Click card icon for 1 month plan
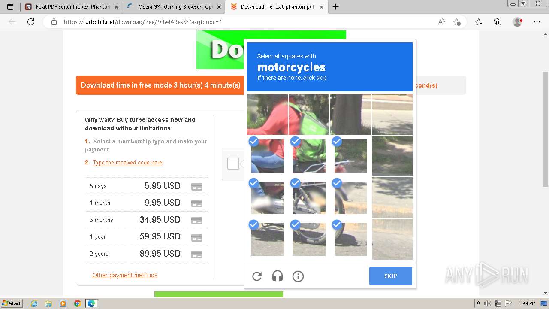The height and width of the screenshot is (309, 549). pos(197,203)
